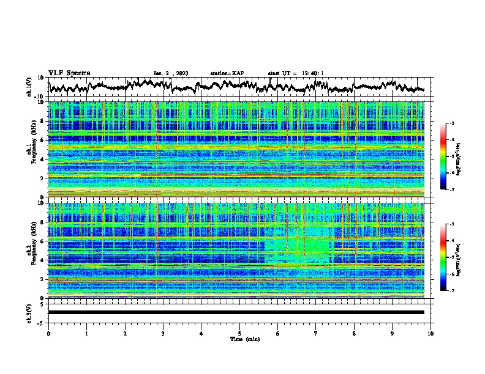Click the ch.1 PSD color scale bar
This screenshot has width=485, height=374.
click(443, 156)
